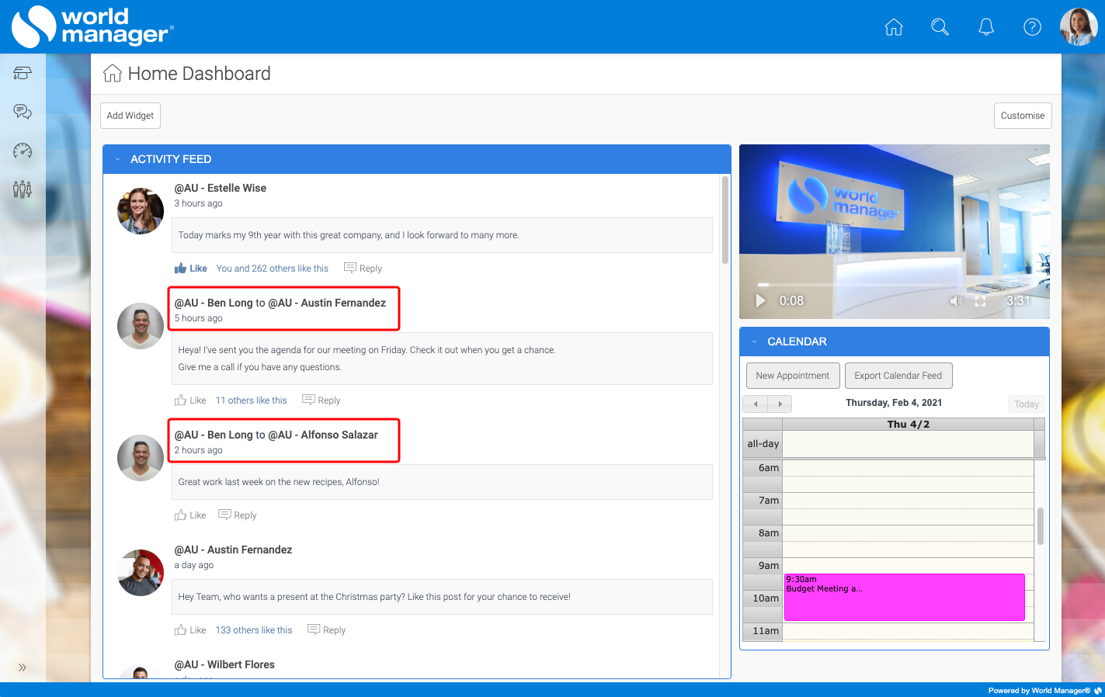
Task: Reply to the Christmas party post
Action: point(327,630)
